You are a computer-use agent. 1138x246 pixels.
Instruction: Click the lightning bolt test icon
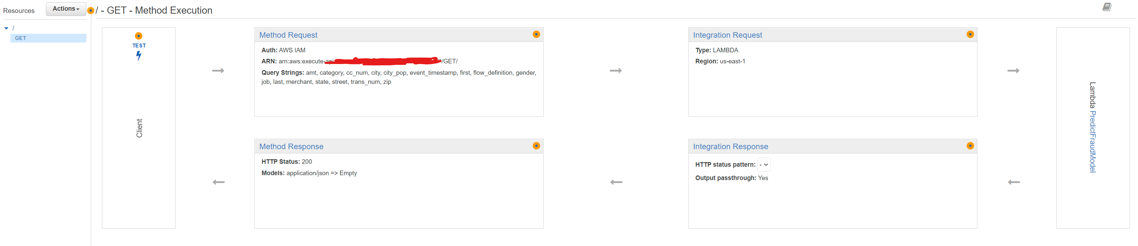139,56
